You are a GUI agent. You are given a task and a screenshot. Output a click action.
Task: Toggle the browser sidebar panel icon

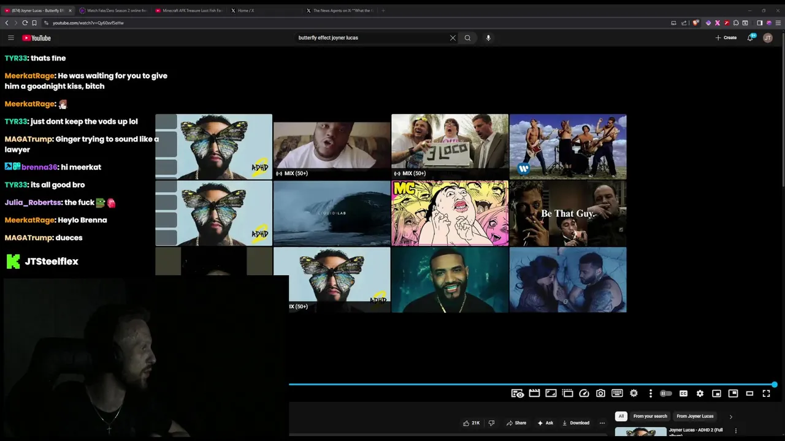[759, 23]
